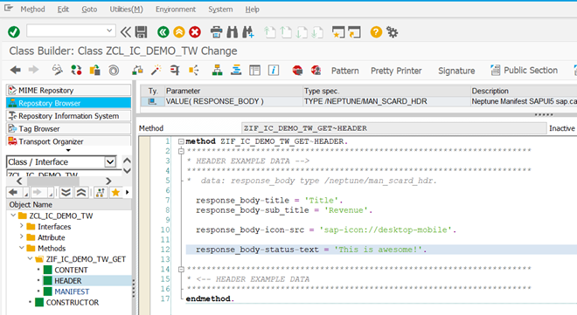Image resolution: width=577 pixels, height=315 pixels.
Task: Open the System menu
Action: click(x=220, y=10)
